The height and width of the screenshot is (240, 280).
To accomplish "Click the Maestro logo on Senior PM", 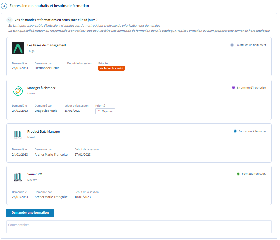I will (18, 177).
